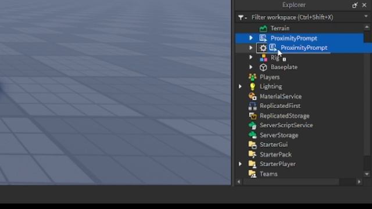The image size is (372, 209).
Task: Select Terrain in the Explorer tree
Action: coord(280,28)
